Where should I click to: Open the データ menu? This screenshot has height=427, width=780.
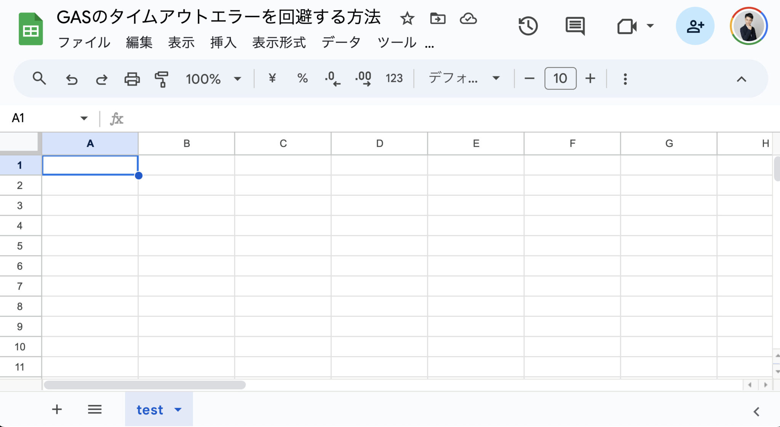341,42
